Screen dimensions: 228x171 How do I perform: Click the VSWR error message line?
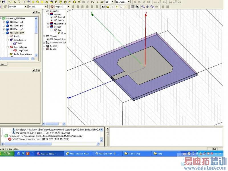point(40,139)
